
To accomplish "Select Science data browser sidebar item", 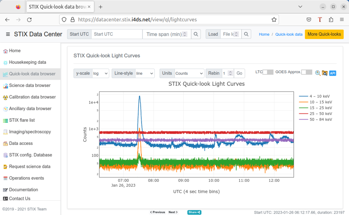I will click(x=30, y=85).
